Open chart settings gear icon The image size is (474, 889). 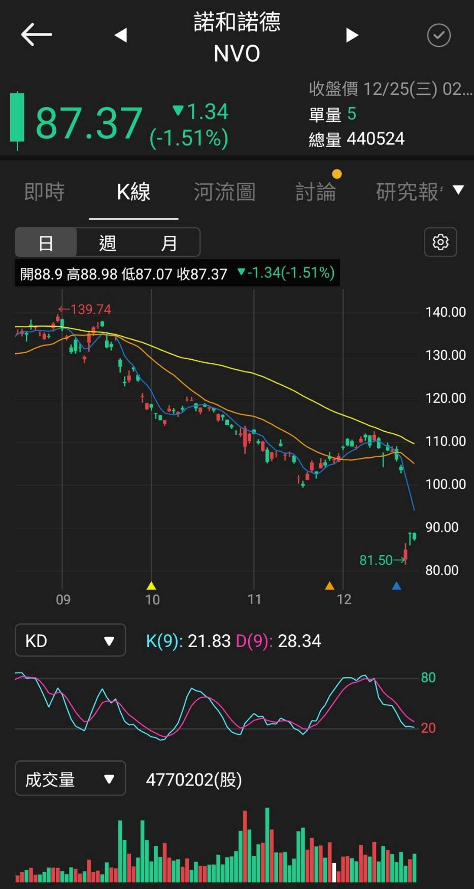[x=441, y=242]
